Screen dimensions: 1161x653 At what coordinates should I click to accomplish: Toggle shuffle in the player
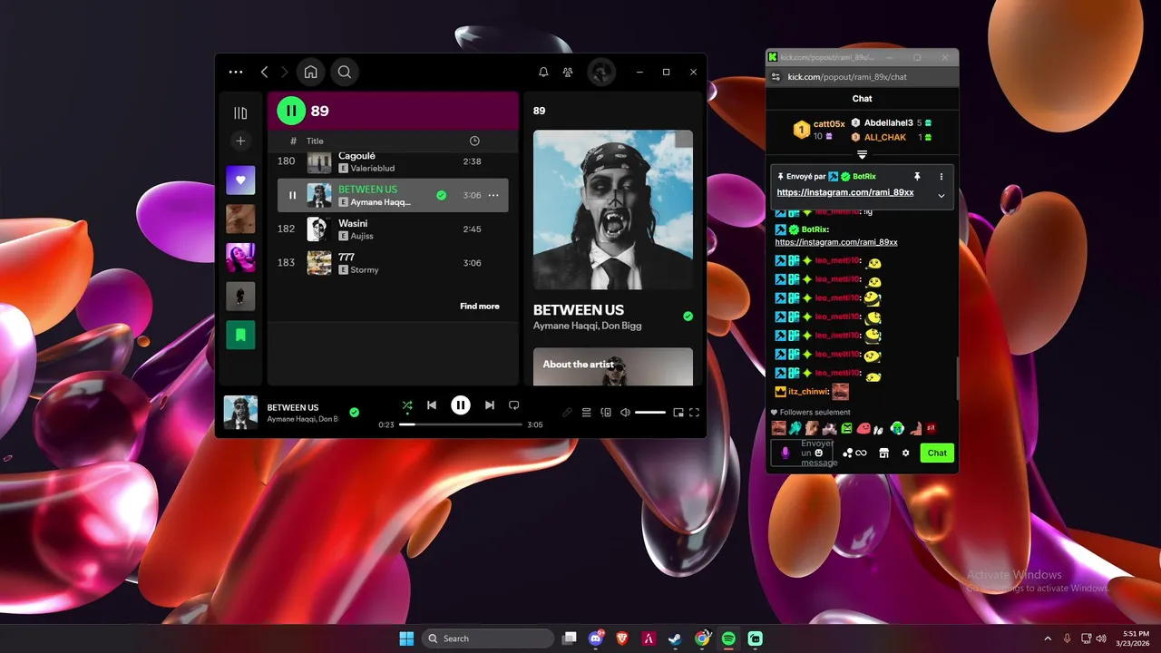pos(407,405)
